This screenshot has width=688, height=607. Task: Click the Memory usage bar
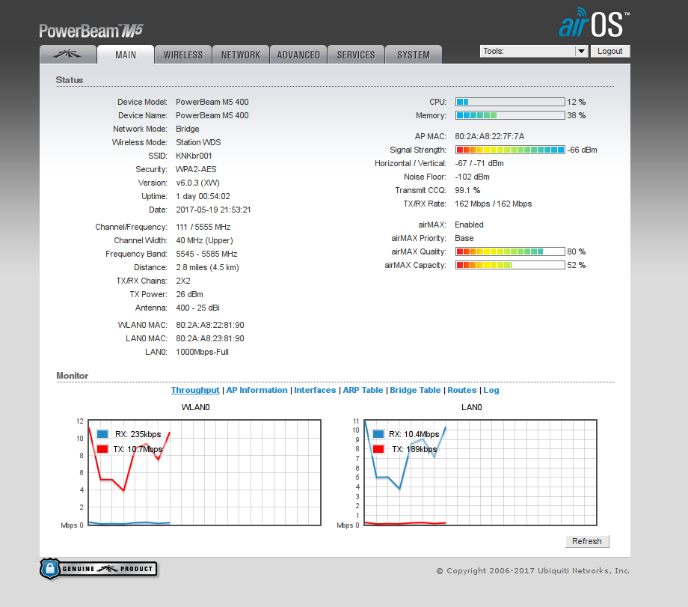coord(510,115)
